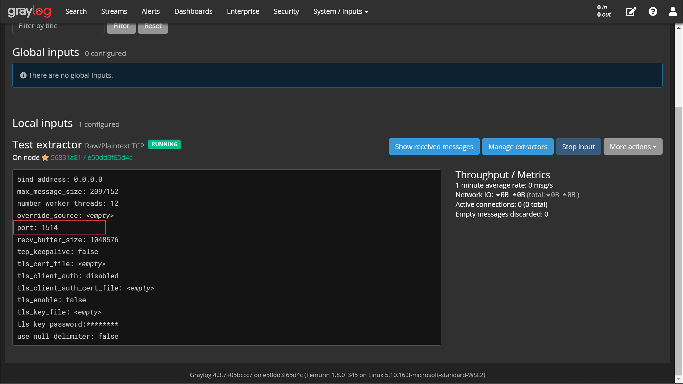Open the Alerts menu item
This screenshot has width=683, height=384.
(151, 11)
